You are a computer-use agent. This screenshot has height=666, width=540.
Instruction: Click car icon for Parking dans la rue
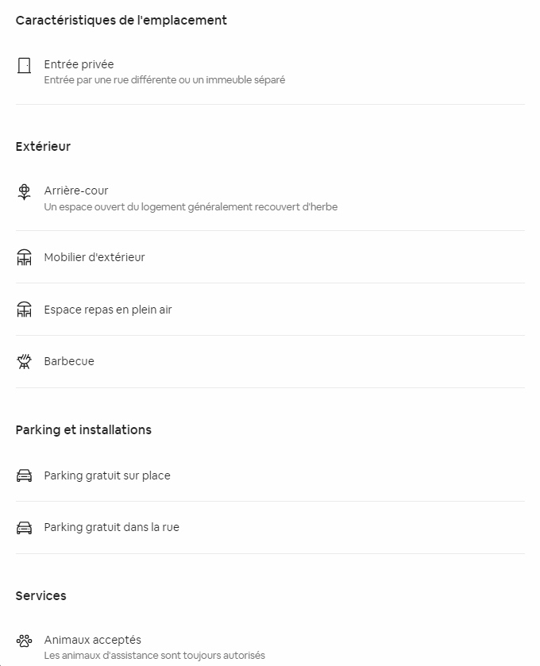coord(25,528)
